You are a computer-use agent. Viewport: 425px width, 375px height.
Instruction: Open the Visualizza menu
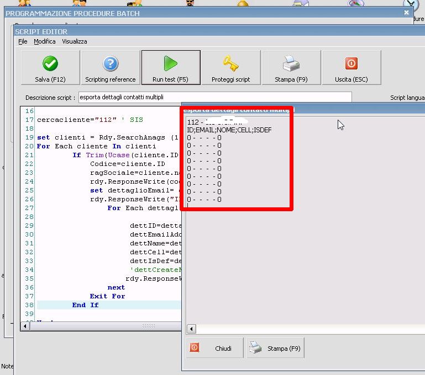(x=75, y=41)
